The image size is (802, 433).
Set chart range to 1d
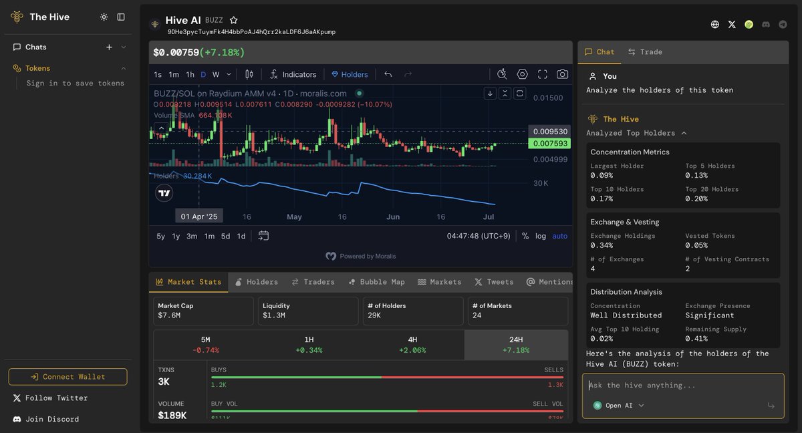pos(241,236)
